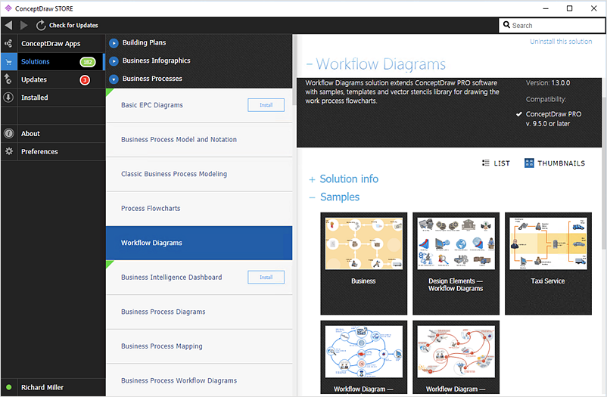Expand the Solution info section

(312, 179)
